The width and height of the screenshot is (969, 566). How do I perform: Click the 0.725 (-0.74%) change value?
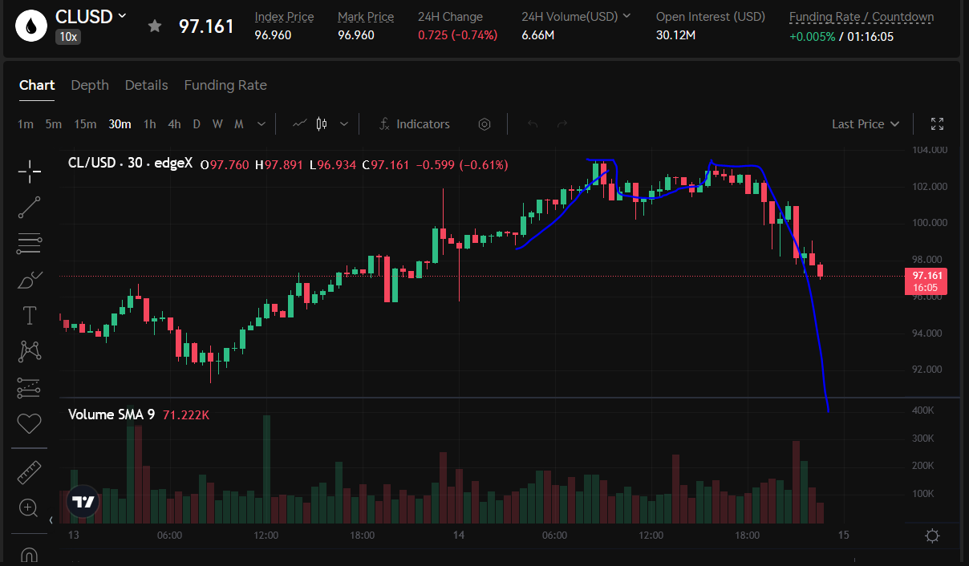click(x=457, y=35)
